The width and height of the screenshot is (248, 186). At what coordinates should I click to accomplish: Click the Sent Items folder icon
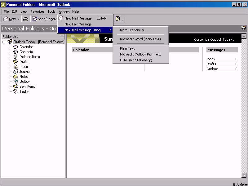[16, 86]
